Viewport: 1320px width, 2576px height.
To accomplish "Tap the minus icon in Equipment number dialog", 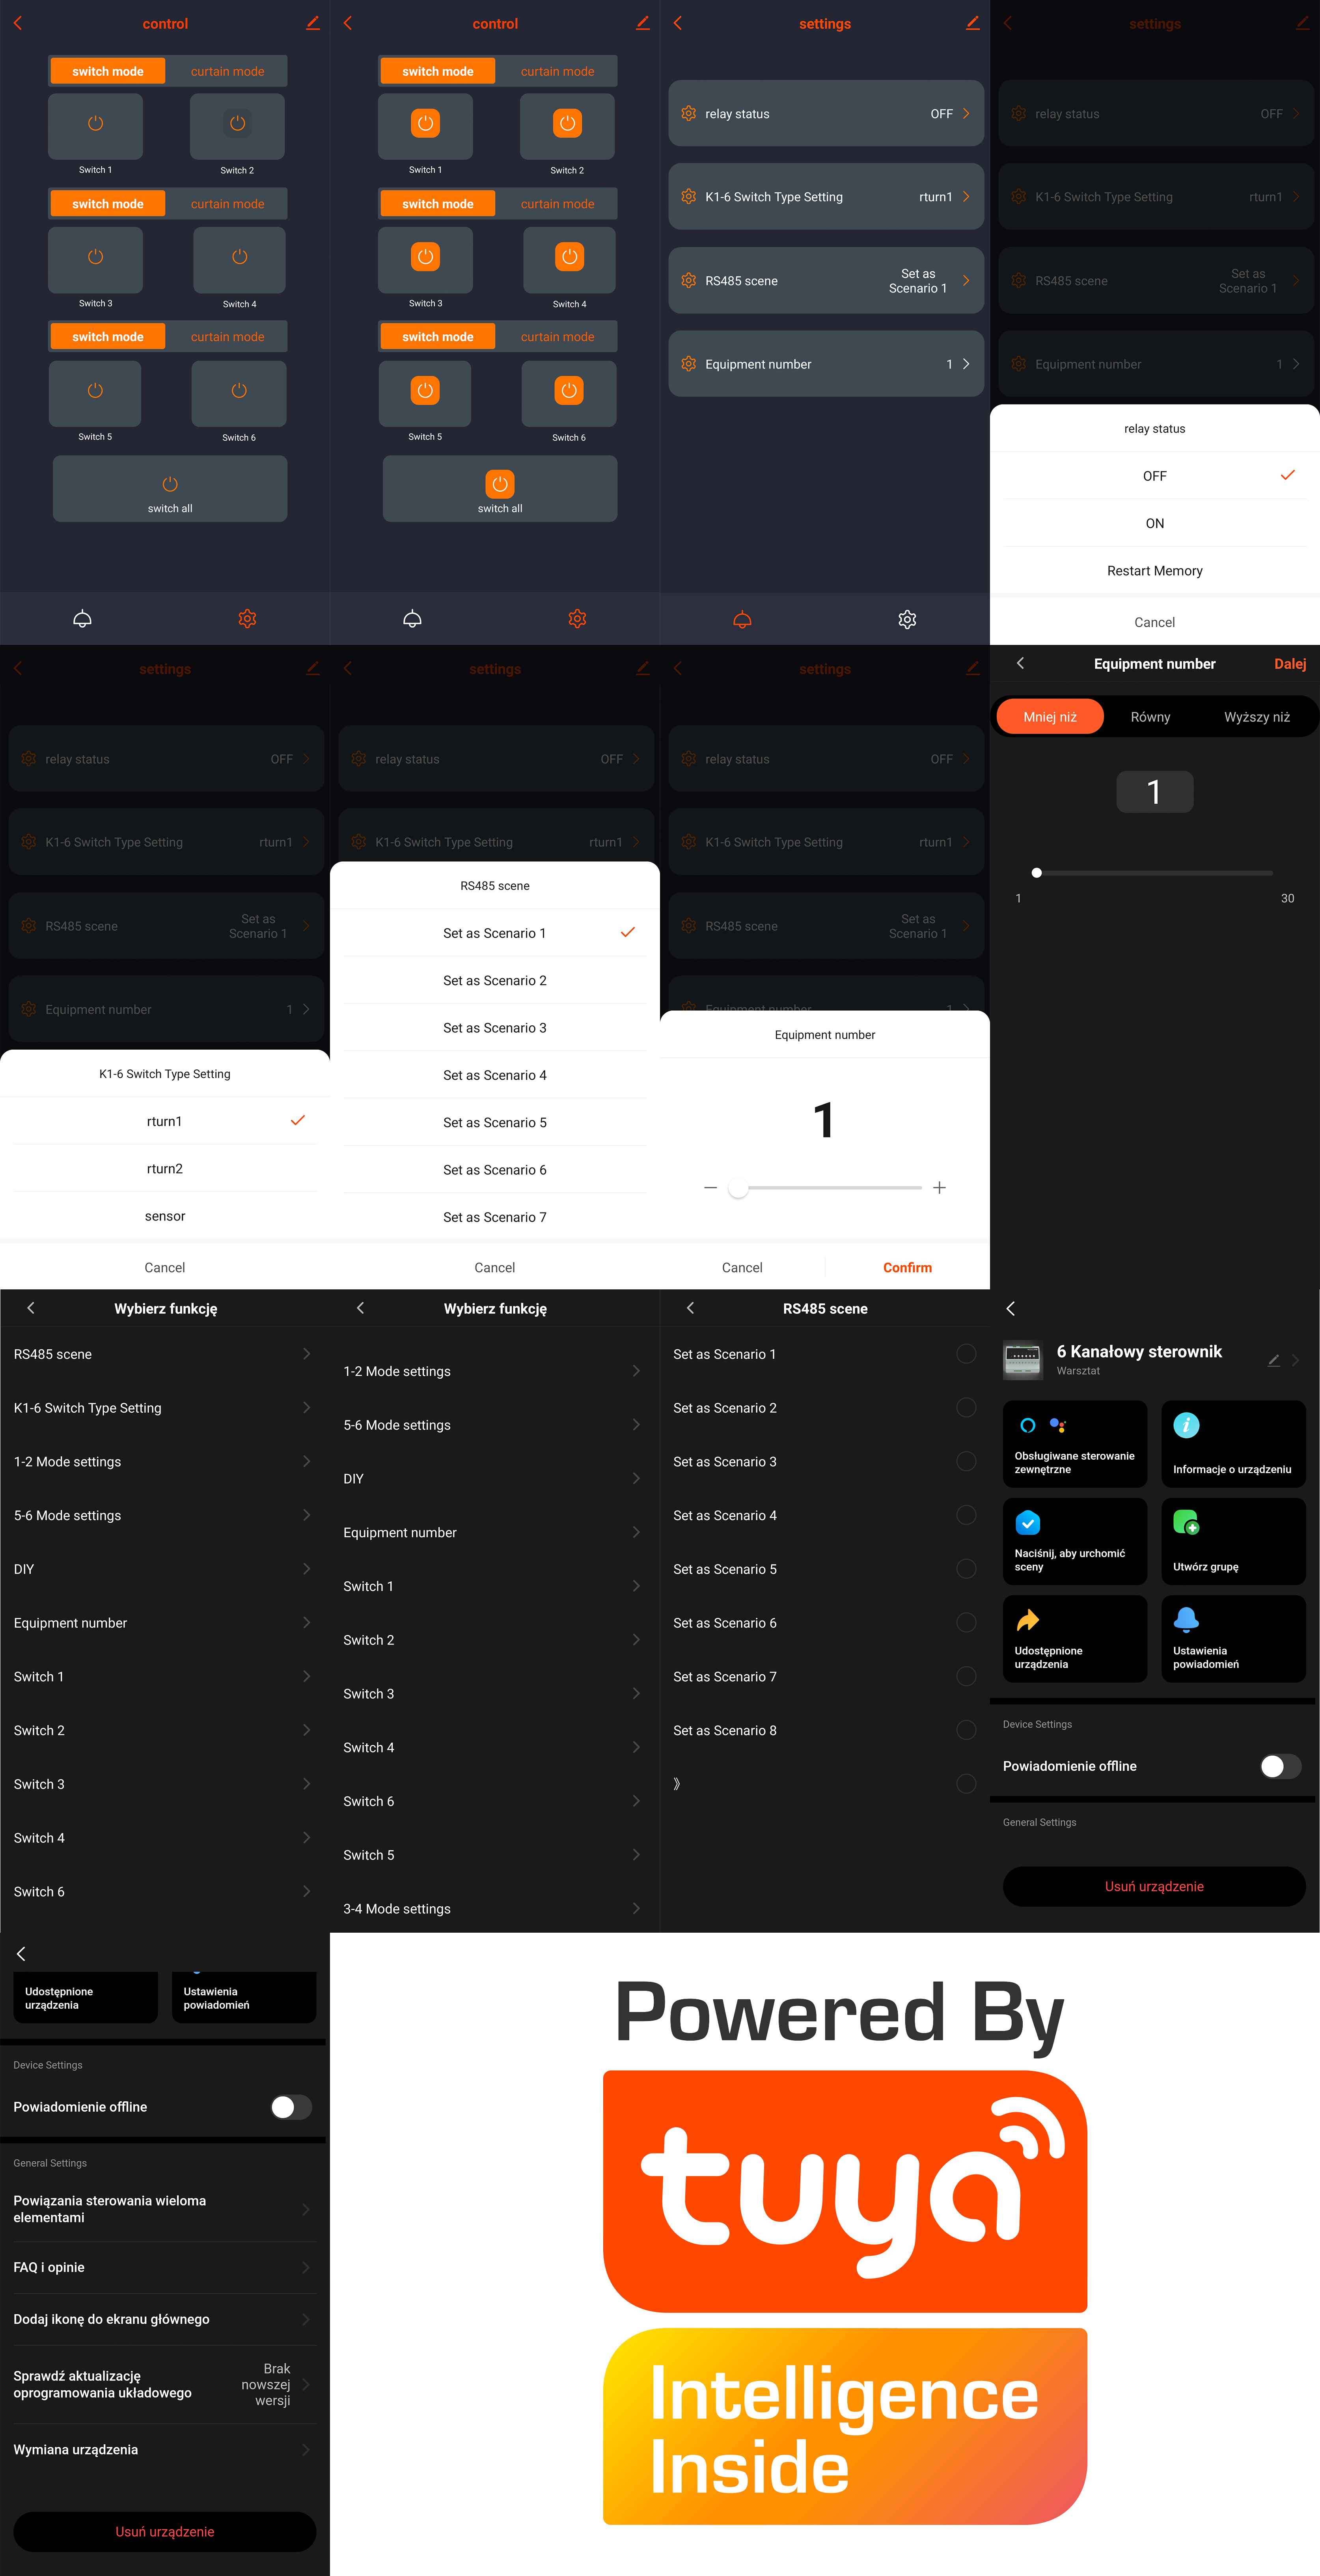I will click(710, 1188).
